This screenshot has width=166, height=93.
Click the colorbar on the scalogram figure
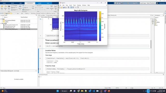click(100, 26)
